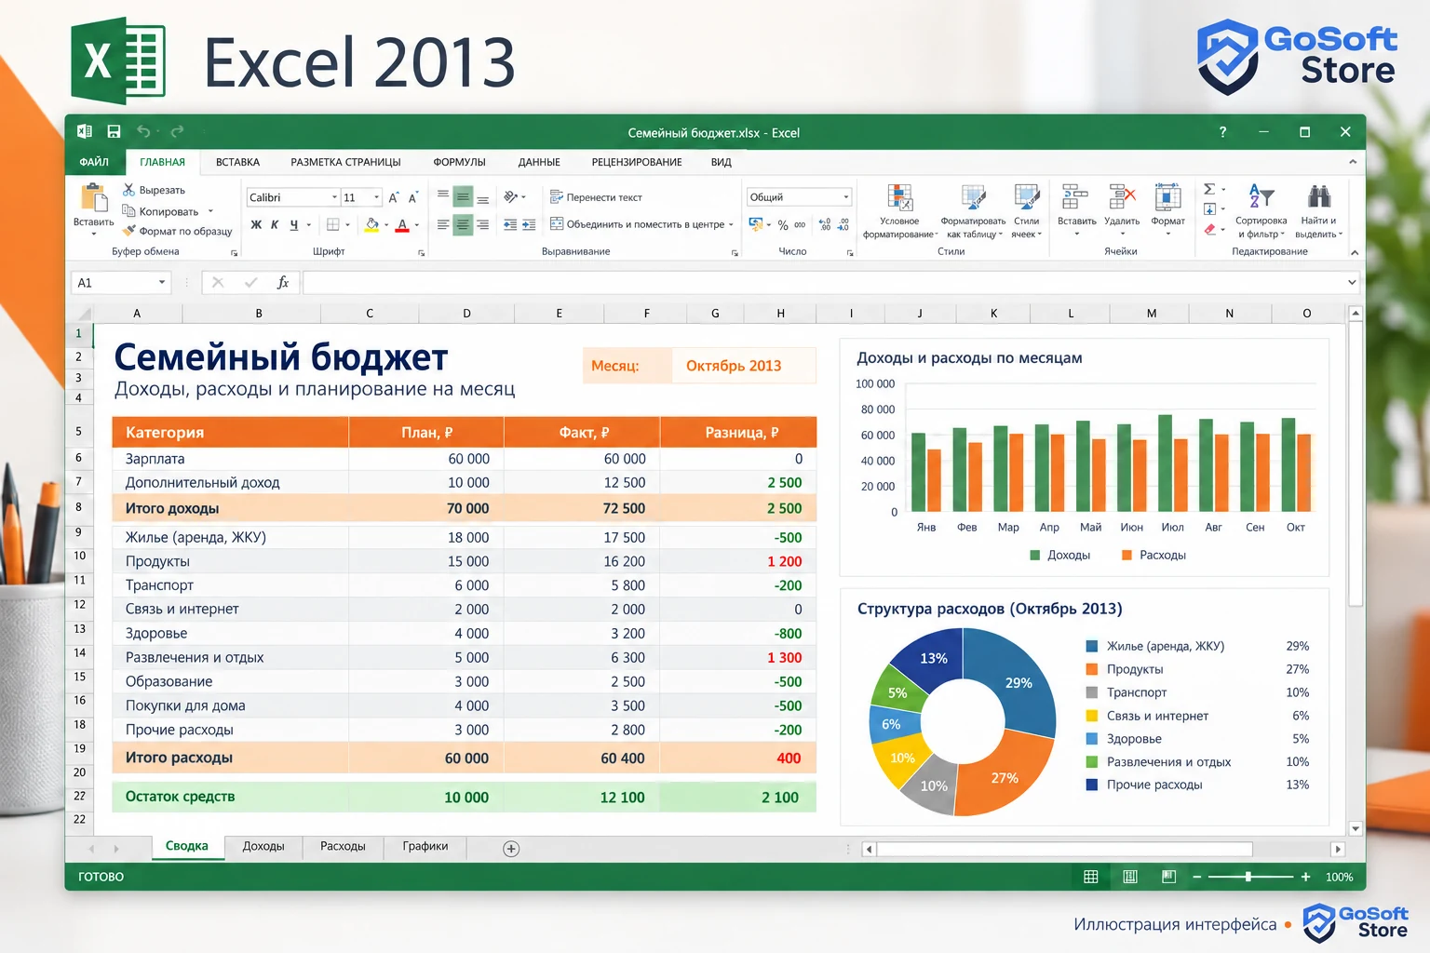The width and height of the screenshot is (1430, 953).
Task: Click the decrease indent icon
Action: 510,224
